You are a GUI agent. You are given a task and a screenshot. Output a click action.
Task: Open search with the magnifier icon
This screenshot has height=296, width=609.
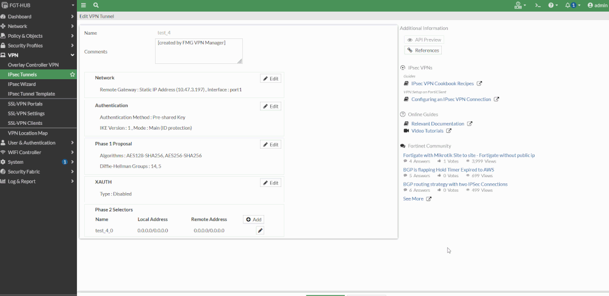(96, 5)
